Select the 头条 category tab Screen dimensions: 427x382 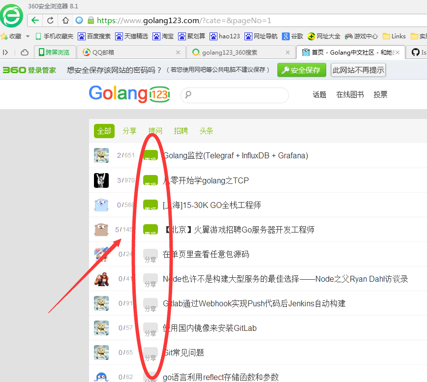[206, 131]
